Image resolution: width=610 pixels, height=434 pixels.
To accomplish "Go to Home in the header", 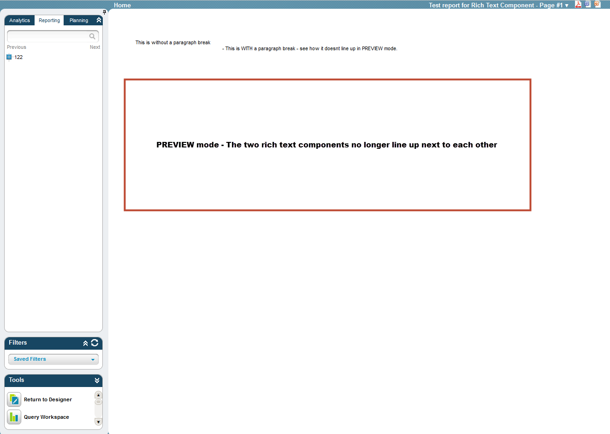I will (x=122, y=5).
